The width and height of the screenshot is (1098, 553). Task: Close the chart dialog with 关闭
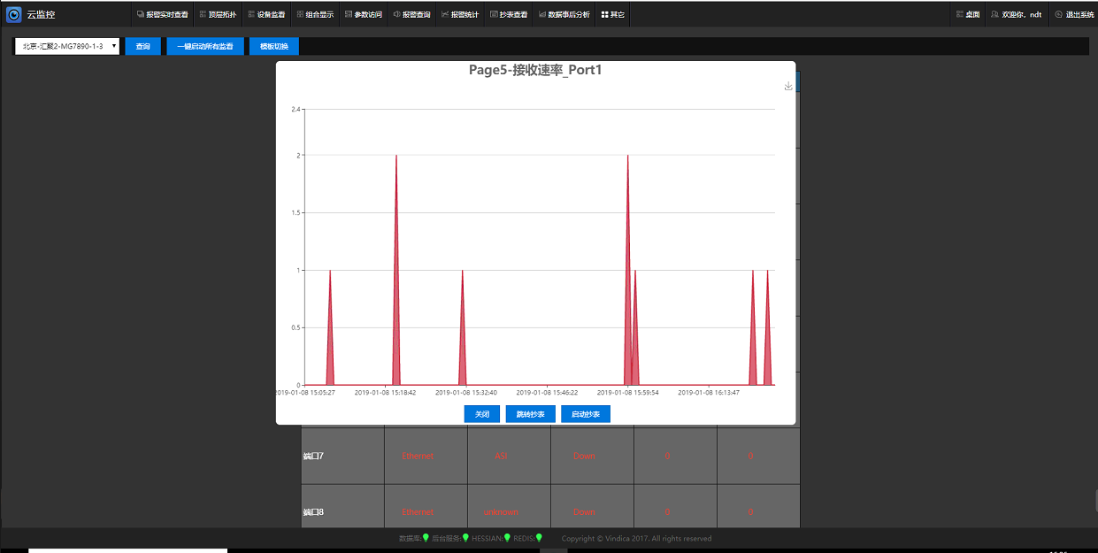point(482,414)
